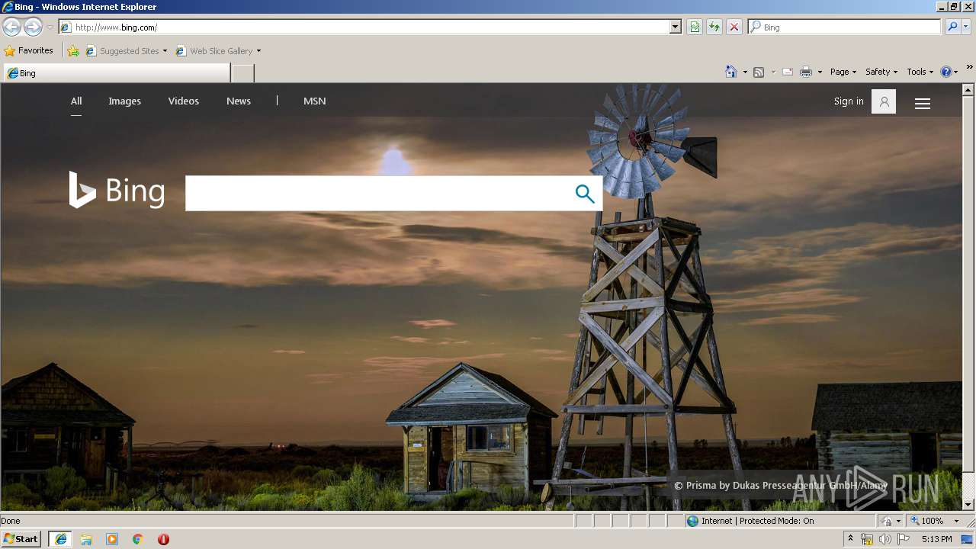The width and height of the screenshot is (976, 549).
Task: Go to Home page icon
Action: click(x=731, y=72)
